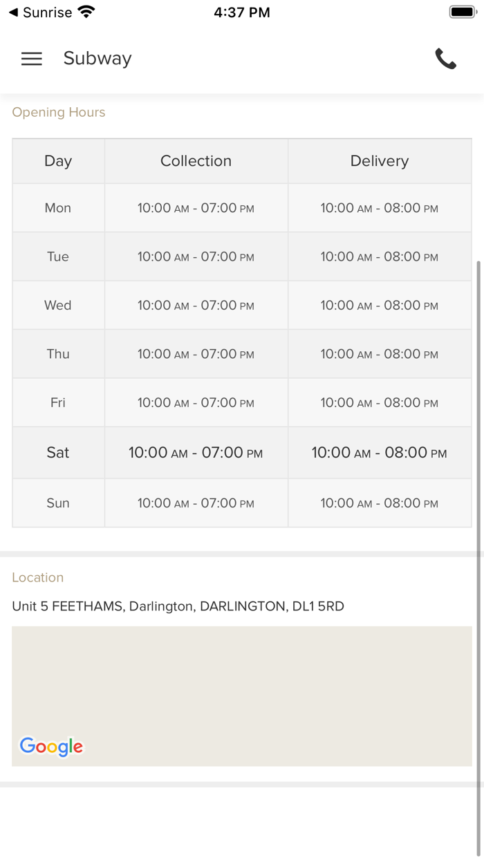The width and height of the screenshot is (484, 860).
Task: Tap Sunday's delivery hours
Action: click(x=380, y=503)
